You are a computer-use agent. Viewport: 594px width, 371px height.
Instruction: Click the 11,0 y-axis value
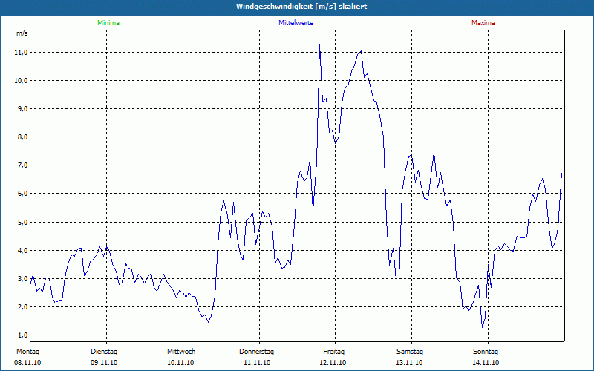click(22, 52)
